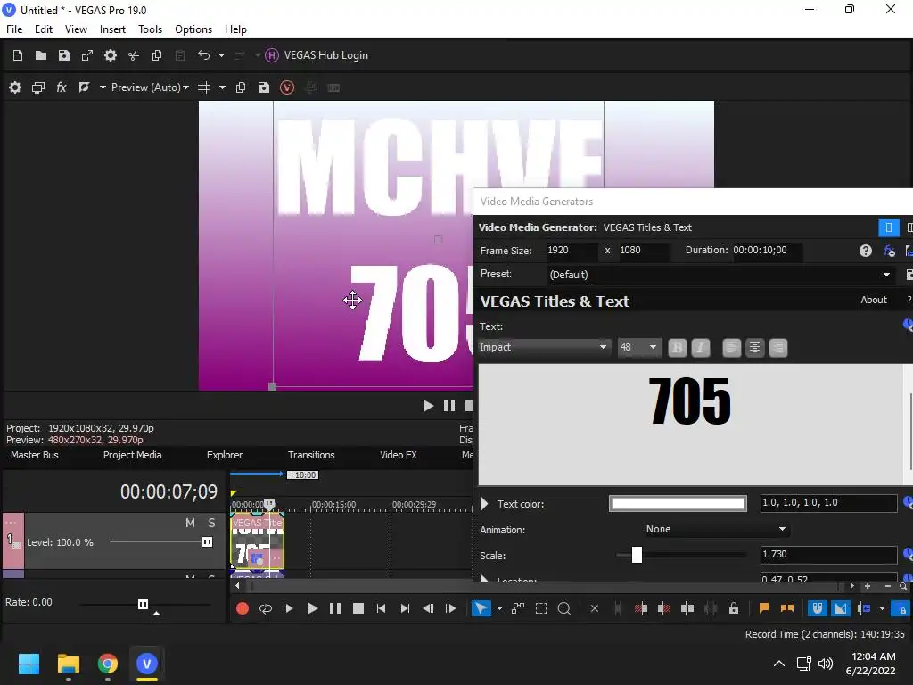Save snapshot to file in preview toolbar

(x=264, y=87)
